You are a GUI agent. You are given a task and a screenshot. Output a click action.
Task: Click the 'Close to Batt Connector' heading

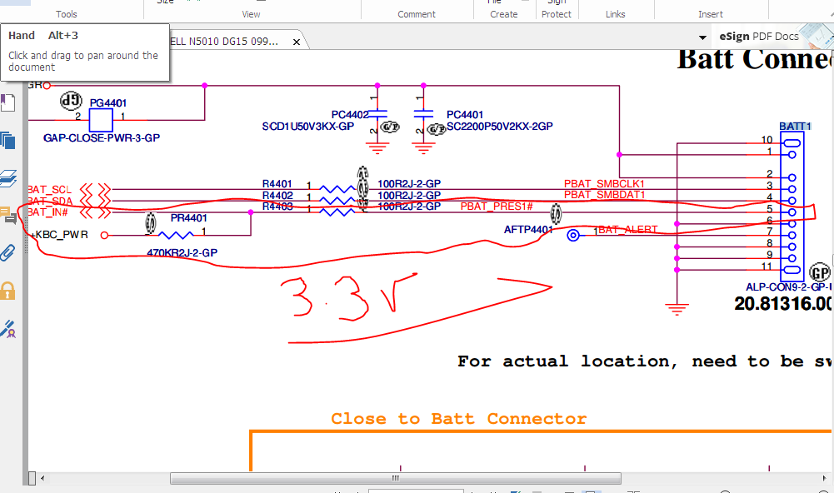click(458, 419)
